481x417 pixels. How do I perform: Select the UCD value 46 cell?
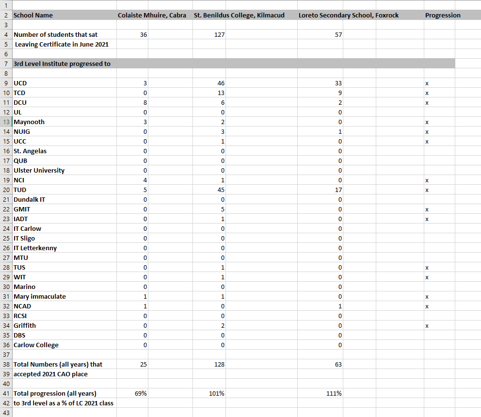pyautogui.click(x=221, y=83)
